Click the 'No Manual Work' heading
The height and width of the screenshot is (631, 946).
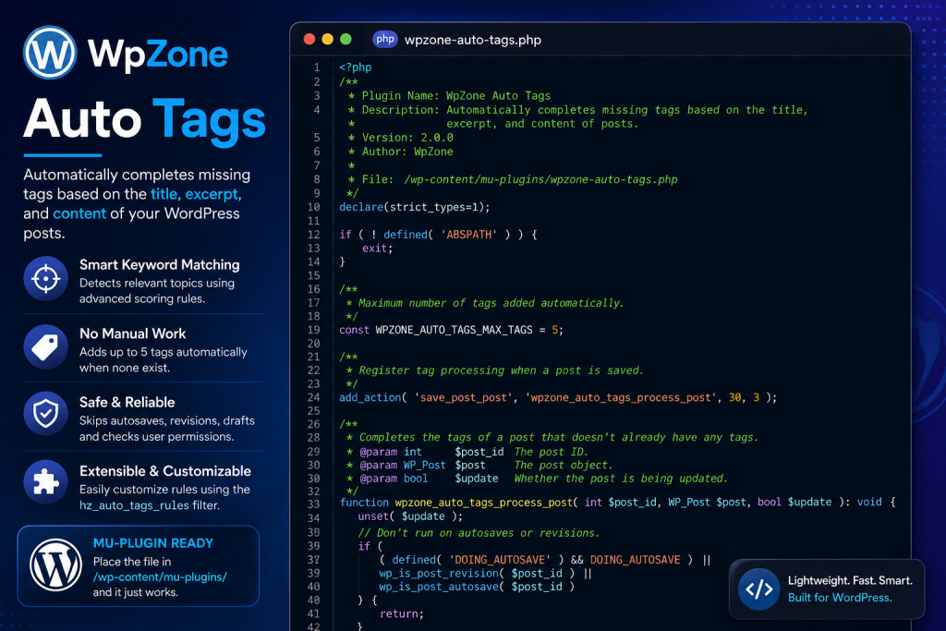133,334
